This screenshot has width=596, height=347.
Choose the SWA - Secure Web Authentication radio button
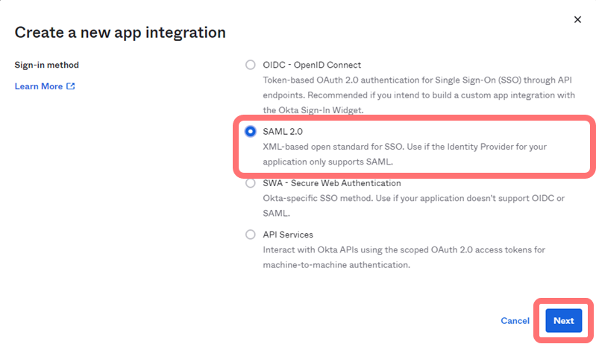(251, 183)
